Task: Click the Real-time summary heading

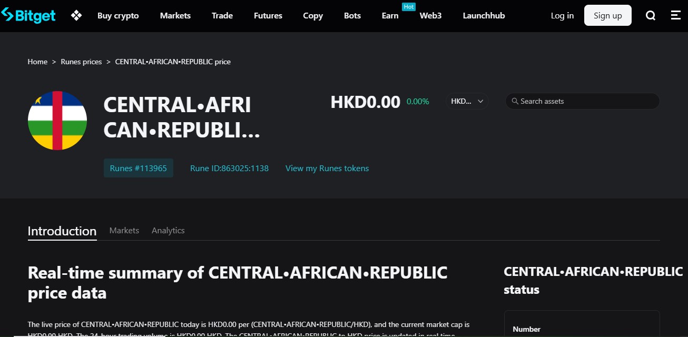Action: pyautogui.click(x=238, y=283)
